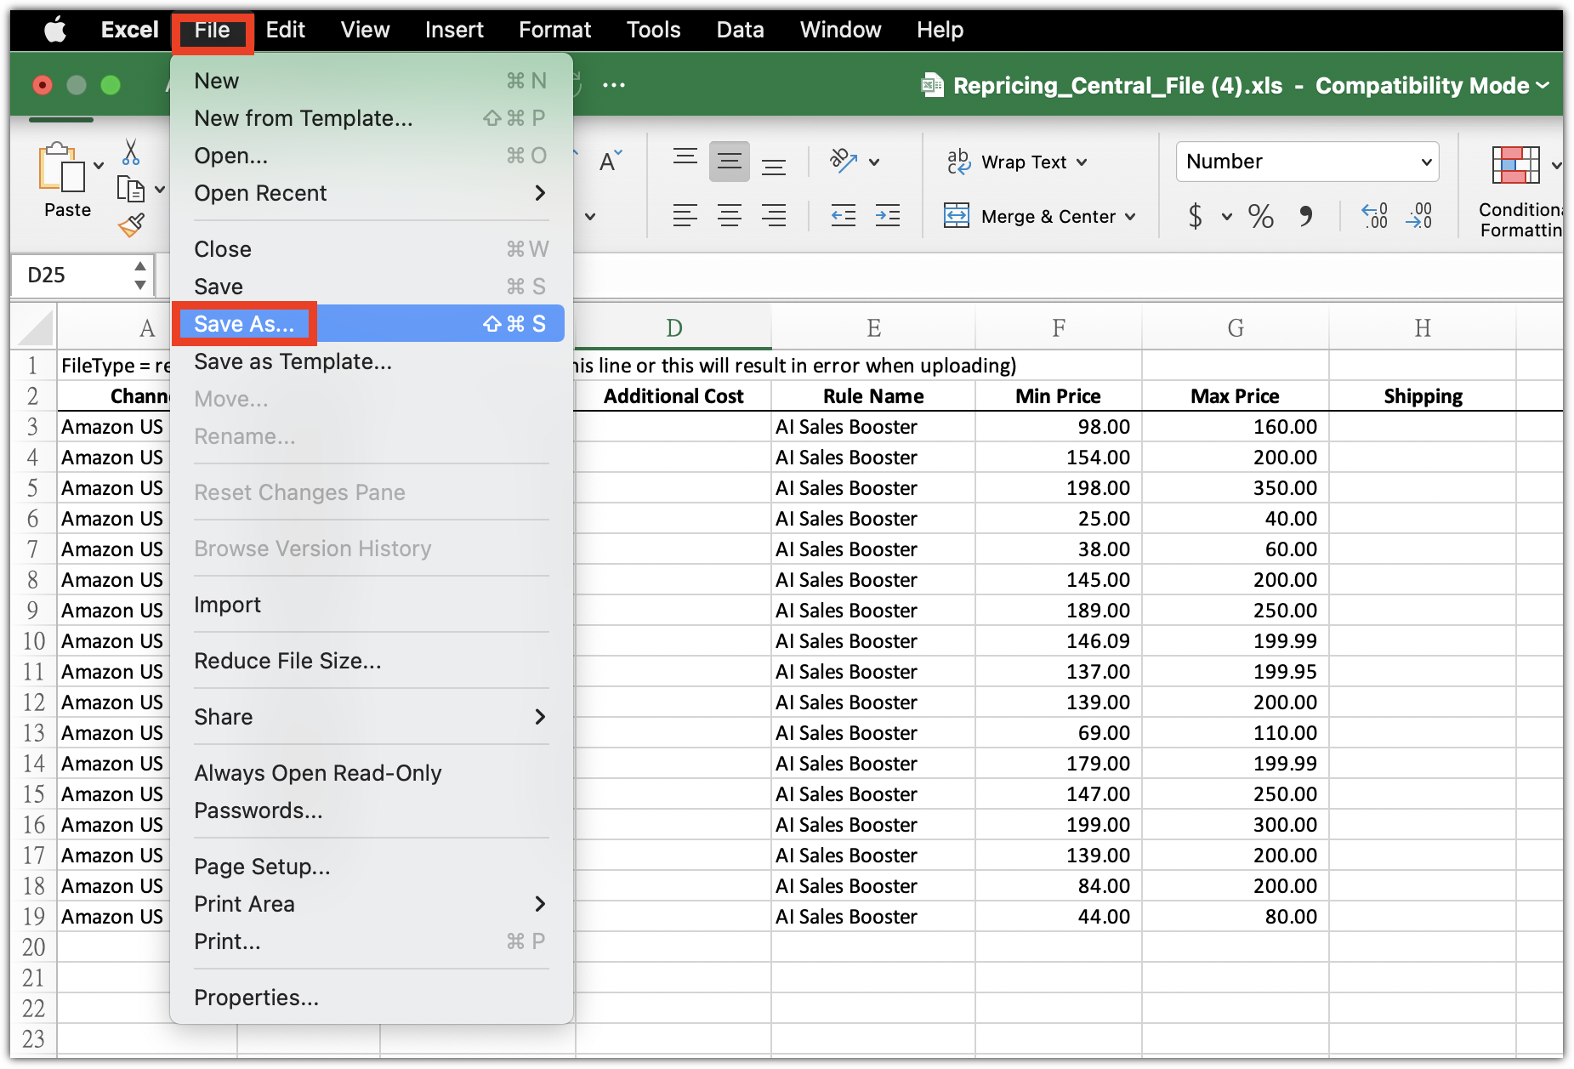Apply comma style
The height and width of the screenshot is (1069, 1574).
tap(1306, 216)
